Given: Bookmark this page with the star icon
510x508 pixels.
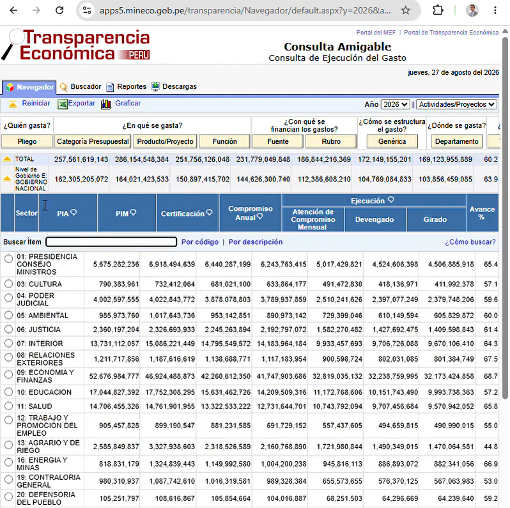Looking at the screenshot, I should point(406,10).
